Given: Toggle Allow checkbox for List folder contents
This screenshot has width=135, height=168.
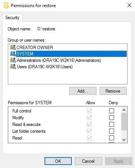Looking at the screenshot, I should point(89,131).
